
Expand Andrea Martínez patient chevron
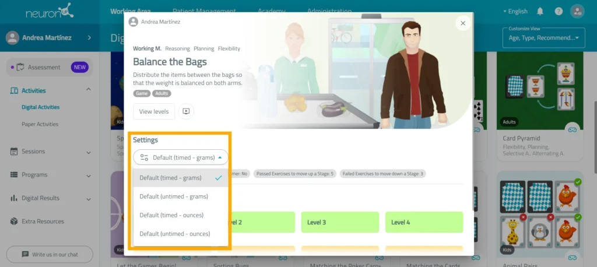(89, 38)
